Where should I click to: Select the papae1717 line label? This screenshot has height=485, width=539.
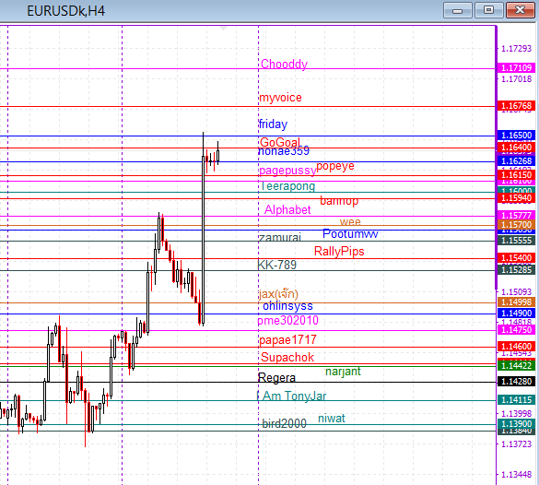(x=287, y=340)
